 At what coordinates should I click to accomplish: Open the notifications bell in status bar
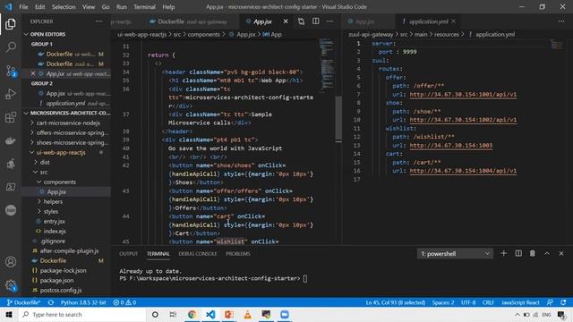pyautogui.click(x=563, y=302)
